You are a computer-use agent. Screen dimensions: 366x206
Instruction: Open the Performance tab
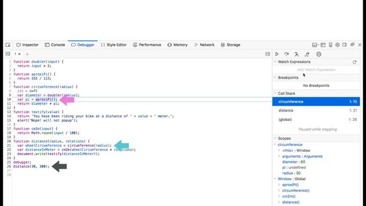[147, 45]
